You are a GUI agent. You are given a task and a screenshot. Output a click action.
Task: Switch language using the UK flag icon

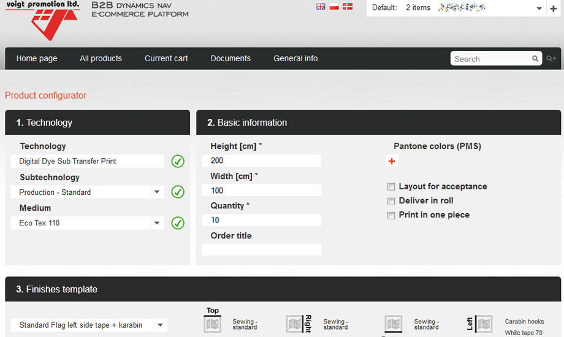point(320,7)
